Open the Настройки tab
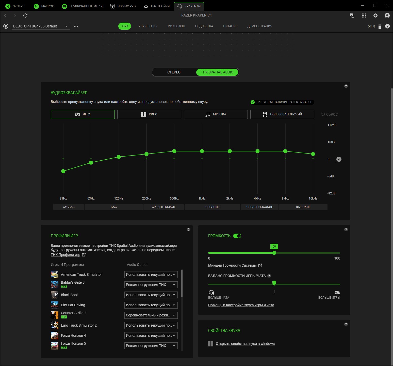The width and height of the screenshot is (393, 366). pos(157,6)
